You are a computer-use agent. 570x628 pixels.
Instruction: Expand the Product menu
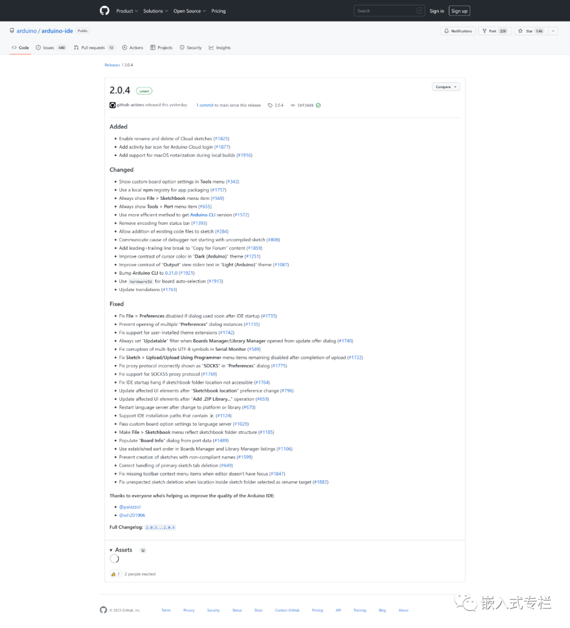(x=127, y=11)
